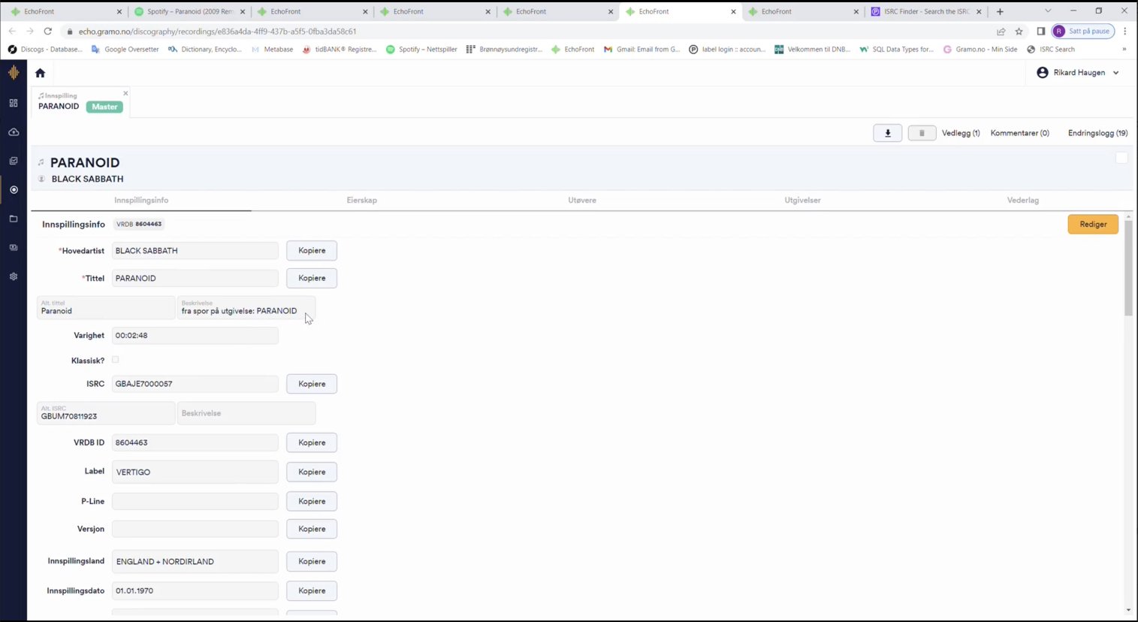
Task: Switch to the Utøvere tab
Action: point(582,201)
